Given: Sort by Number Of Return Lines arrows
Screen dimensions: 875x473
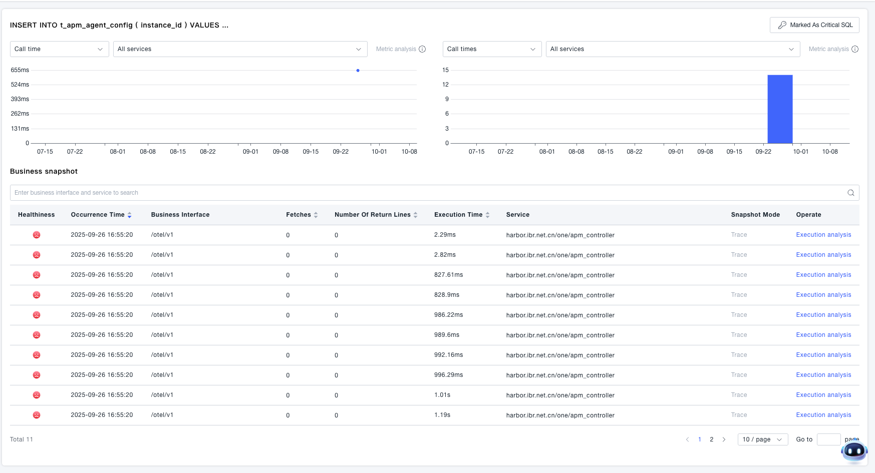Looking at the screenshot, I should coord(415,215).
